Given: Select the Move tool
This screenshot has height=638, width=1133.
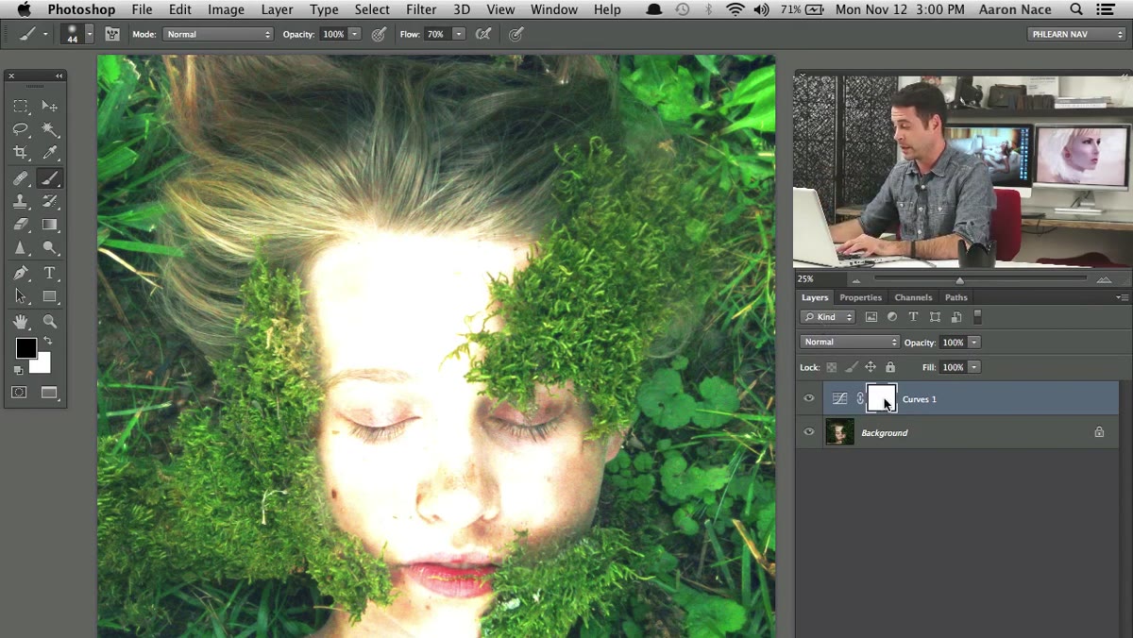Looking at the screenshot, I should click(x=50, y=106).
